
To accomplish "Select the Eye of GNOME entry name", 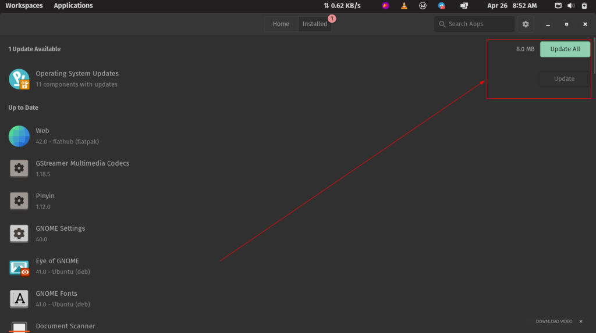I will tap(58, 262).
